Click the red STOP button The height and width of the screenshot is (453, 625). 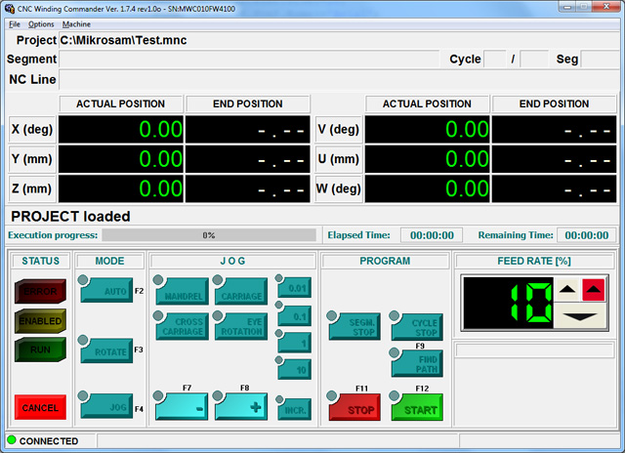[354, 407]
